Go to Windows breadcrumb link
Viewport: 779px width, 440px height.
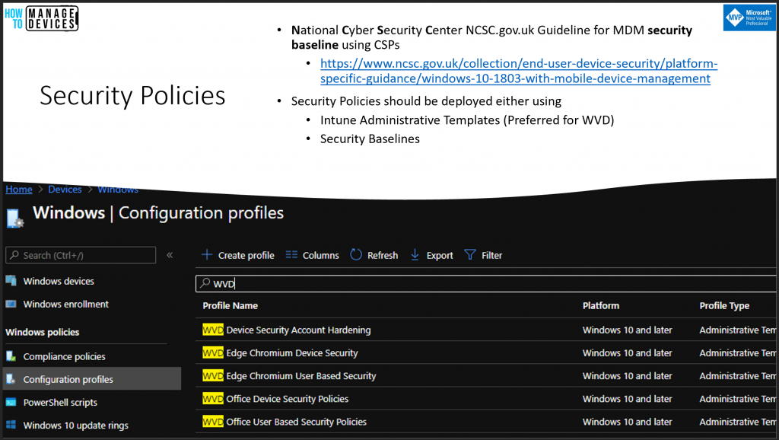point(118,190)
